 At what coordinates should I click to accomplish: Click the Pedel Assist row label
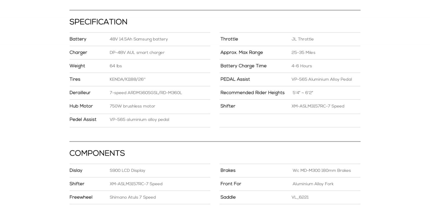83,120
